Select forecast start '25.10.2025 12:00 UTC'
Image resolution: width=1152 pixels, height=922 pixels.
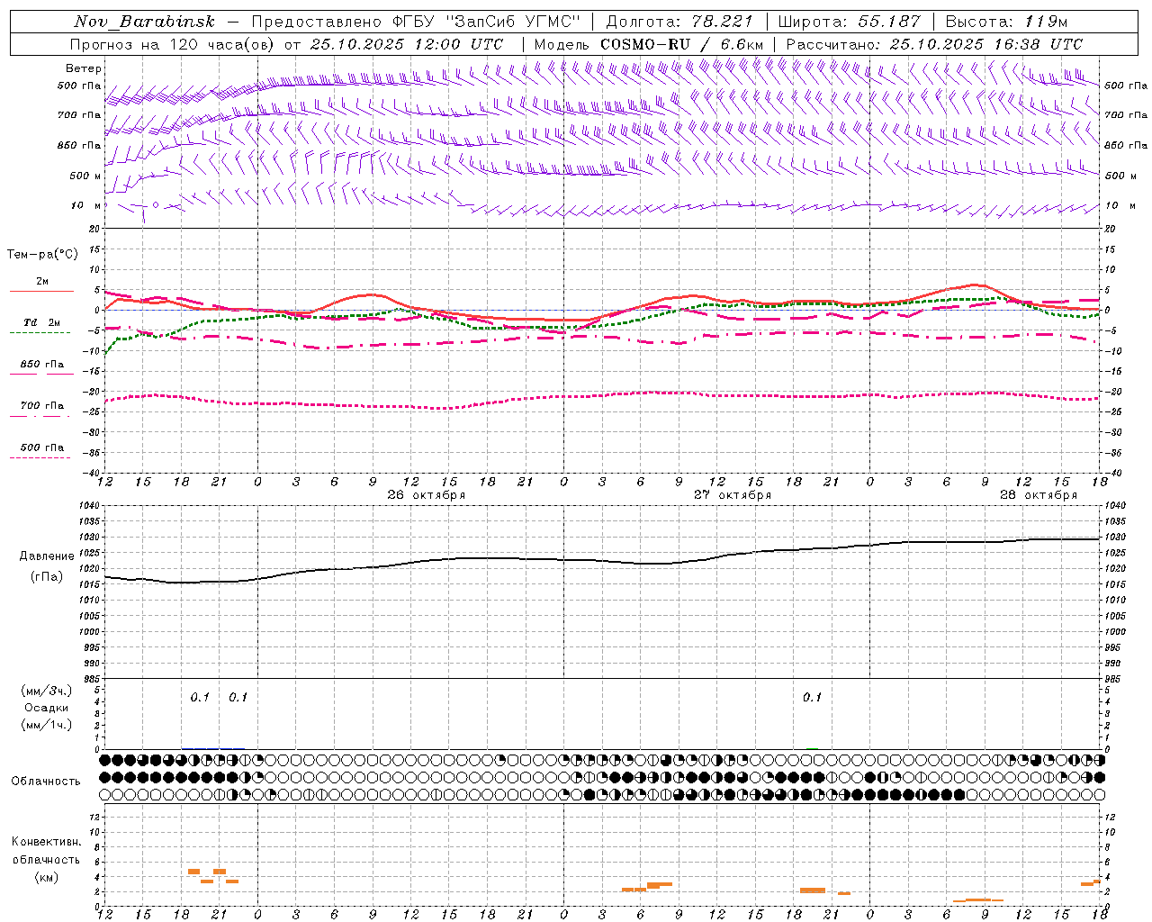[x=406, y=44]
